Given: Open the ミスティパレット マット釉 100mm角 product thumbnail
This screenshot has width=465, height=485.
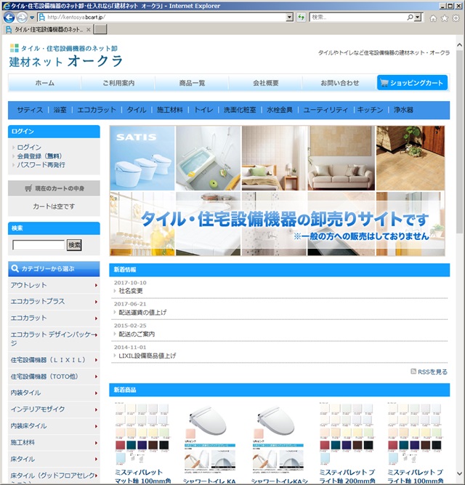Looking at the screenshot, I should (x=142, y=433).
